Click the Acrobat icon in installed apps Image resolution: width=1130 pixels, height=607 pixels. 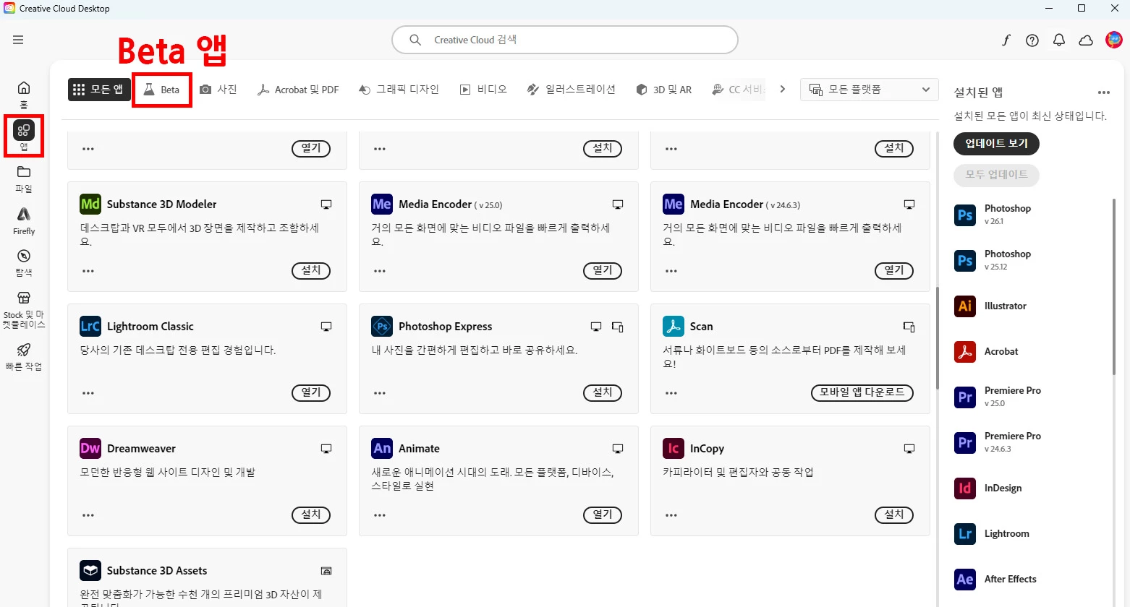tap(965, 352)
